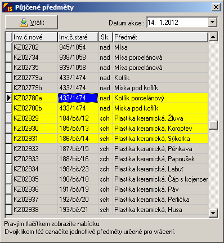
Task: Click the Předmět column header
Action: pos(160,37)
